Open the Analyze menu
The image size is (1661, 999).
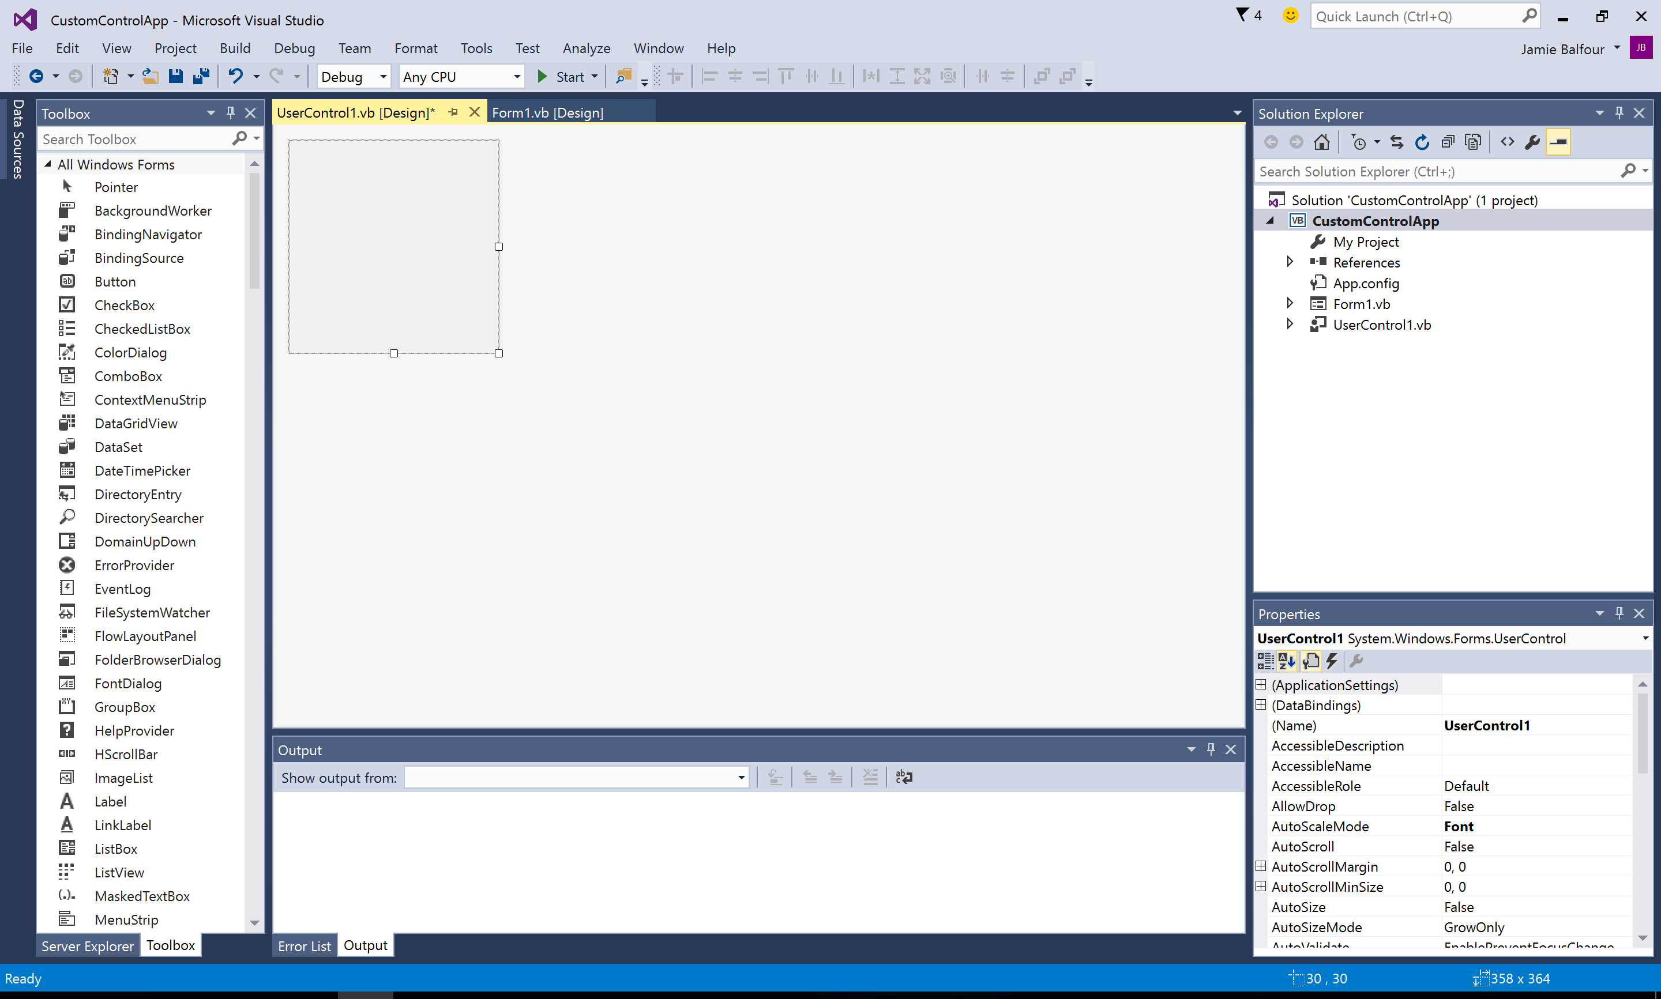tap(587, 48)
